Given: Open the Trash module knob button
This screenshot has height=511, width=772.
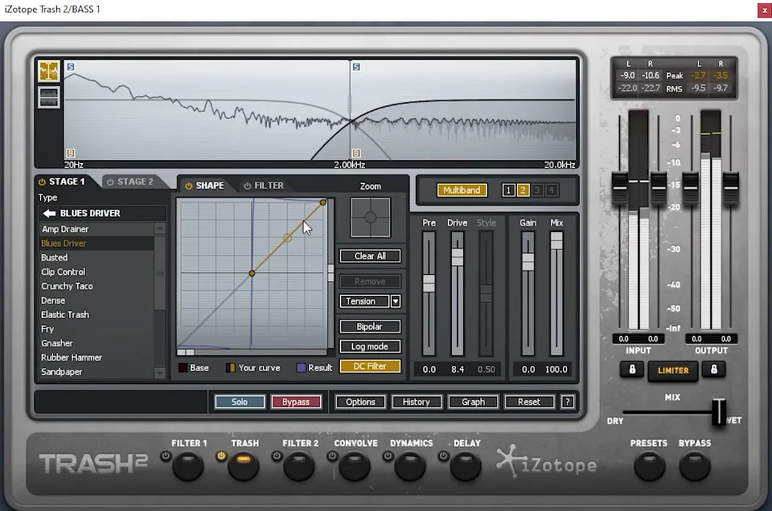Looking at the screenshot, I should [244, 466].
